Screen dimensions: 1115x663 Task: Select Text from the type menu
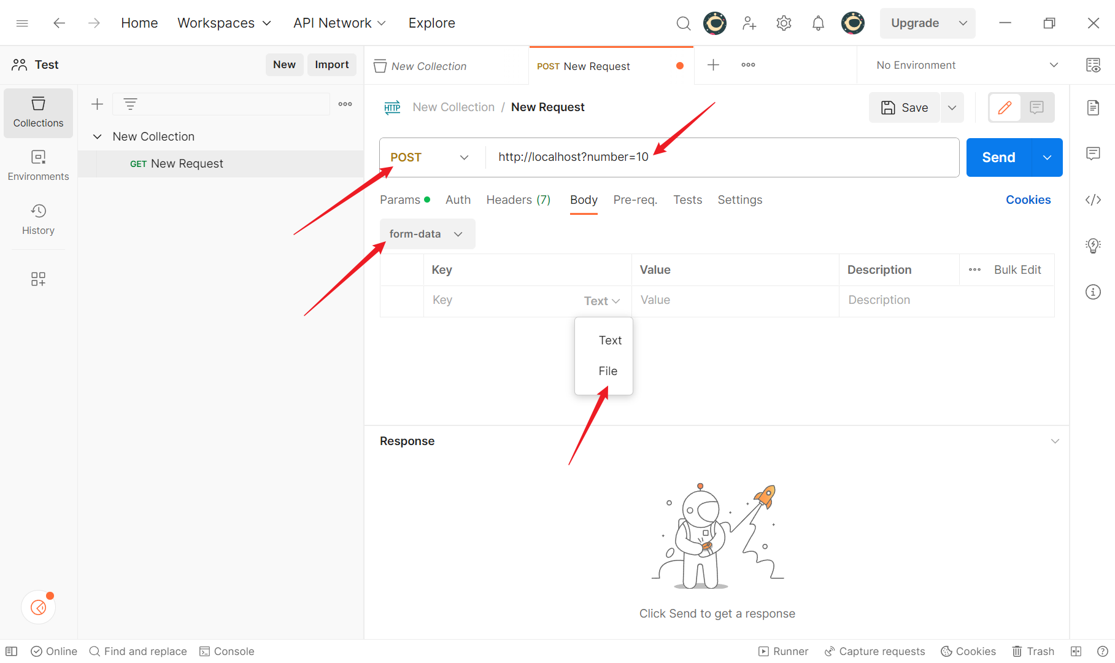coord(610,341)
